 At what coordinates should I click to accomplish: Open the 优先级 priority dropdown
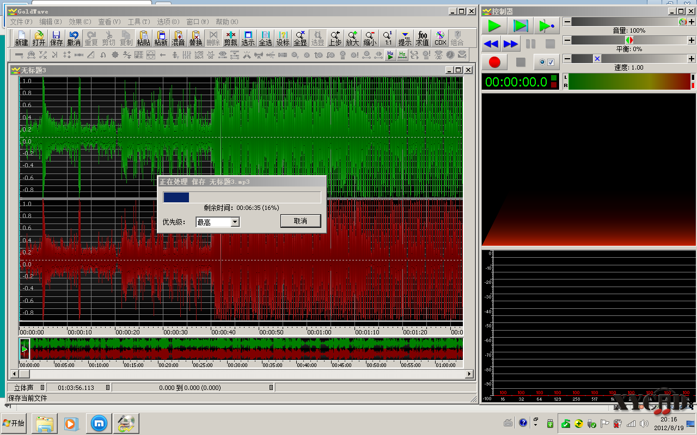tap(235, 222)
